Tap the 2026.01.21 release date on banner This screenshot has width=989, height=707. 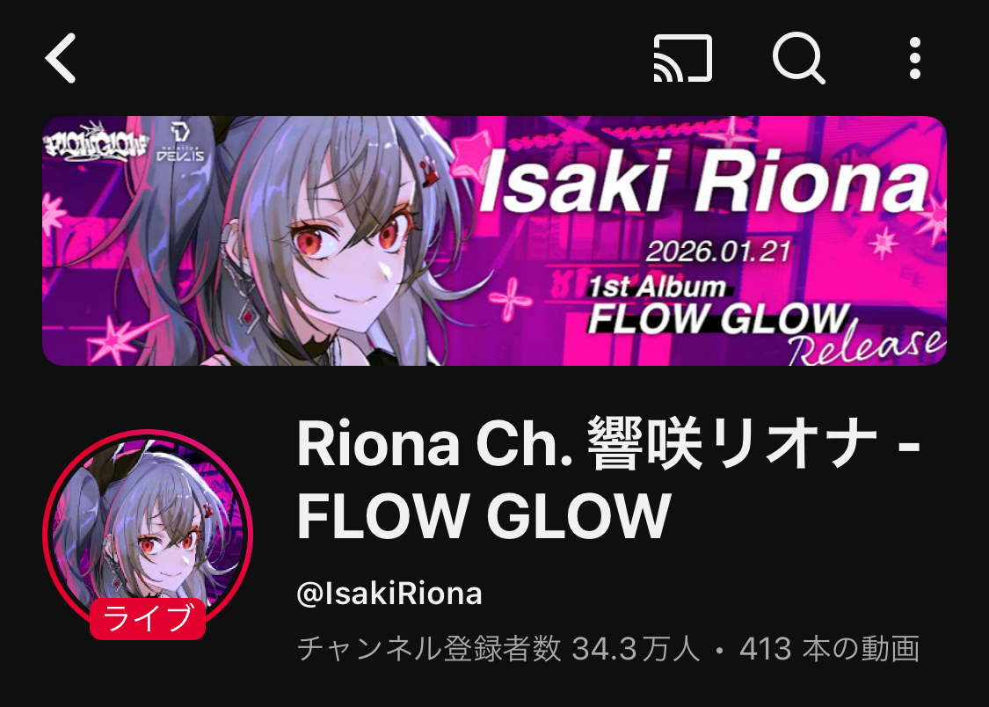point(717,251)
